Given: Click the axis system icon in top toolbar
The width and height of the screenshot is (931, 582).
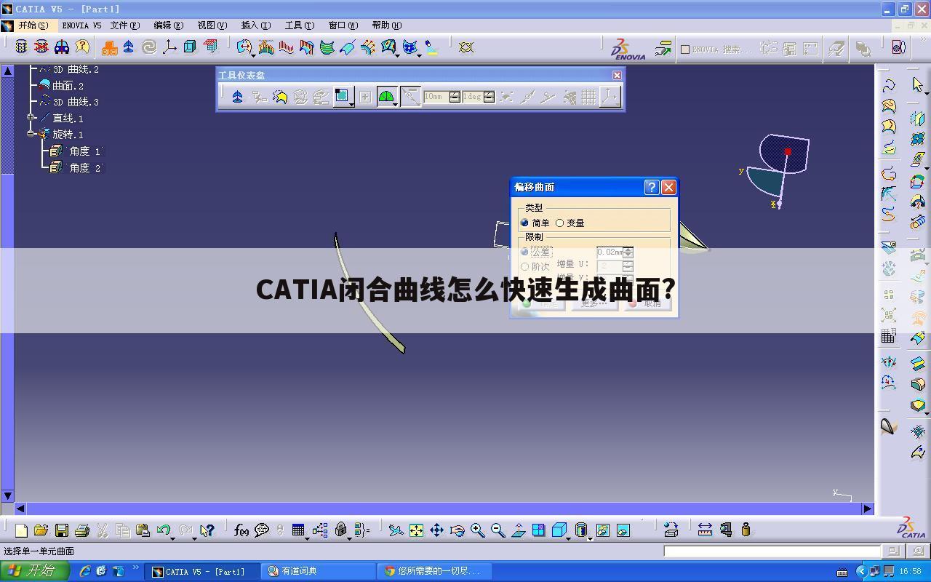Looking at the screenshot, I should (x=169, y=47).
